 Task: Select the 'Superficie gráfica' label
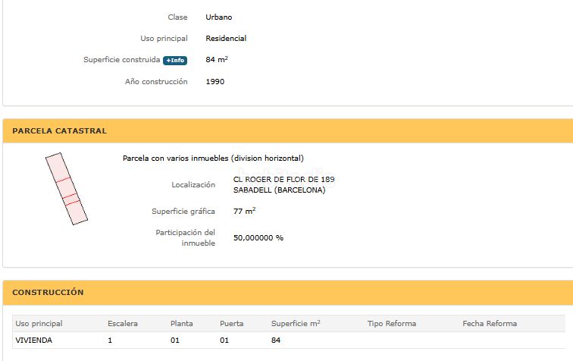coord(183,212)
